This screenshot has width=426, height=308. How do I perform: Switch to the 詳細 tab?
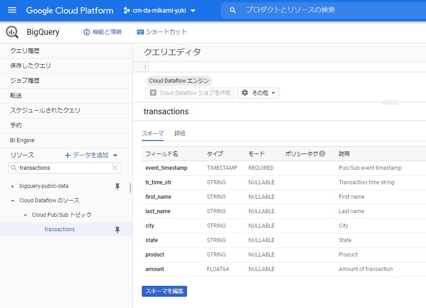pos(179,134)
